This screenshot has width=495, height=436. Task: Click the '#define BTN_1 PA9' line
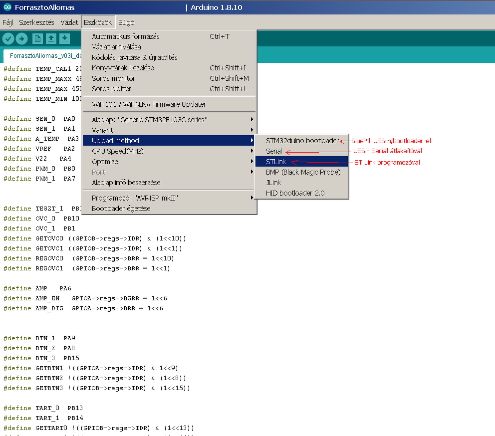[x=39, y=338]
